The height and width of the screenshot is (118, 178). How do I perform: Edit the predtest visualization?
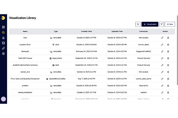point(162,86)
